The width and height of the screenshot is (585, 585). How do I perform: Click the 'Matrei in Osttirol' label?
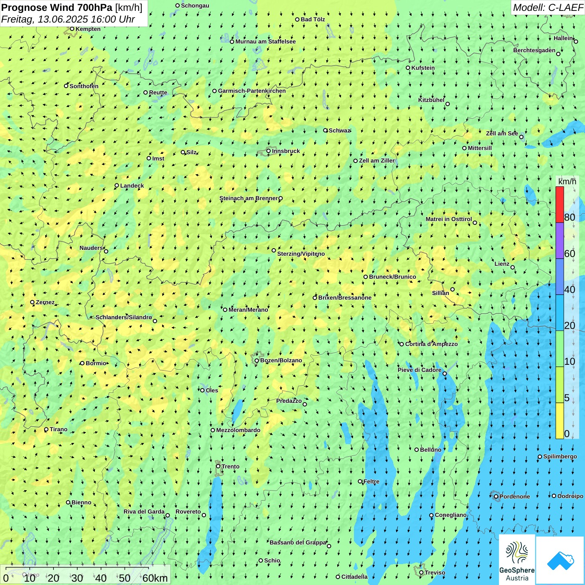449,219
